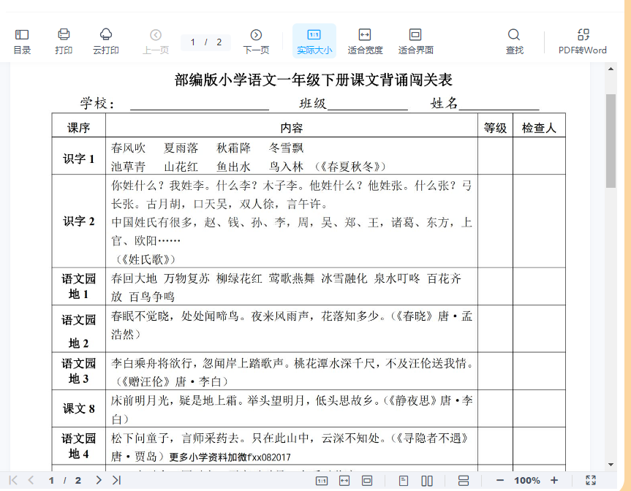Zoom in with the plus button
631x491 pixels.
click(554, 480)
